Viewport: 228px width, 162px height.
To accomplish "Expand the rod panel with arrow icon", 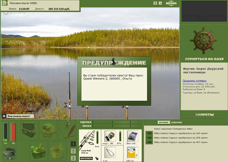I will pos(97,158).
